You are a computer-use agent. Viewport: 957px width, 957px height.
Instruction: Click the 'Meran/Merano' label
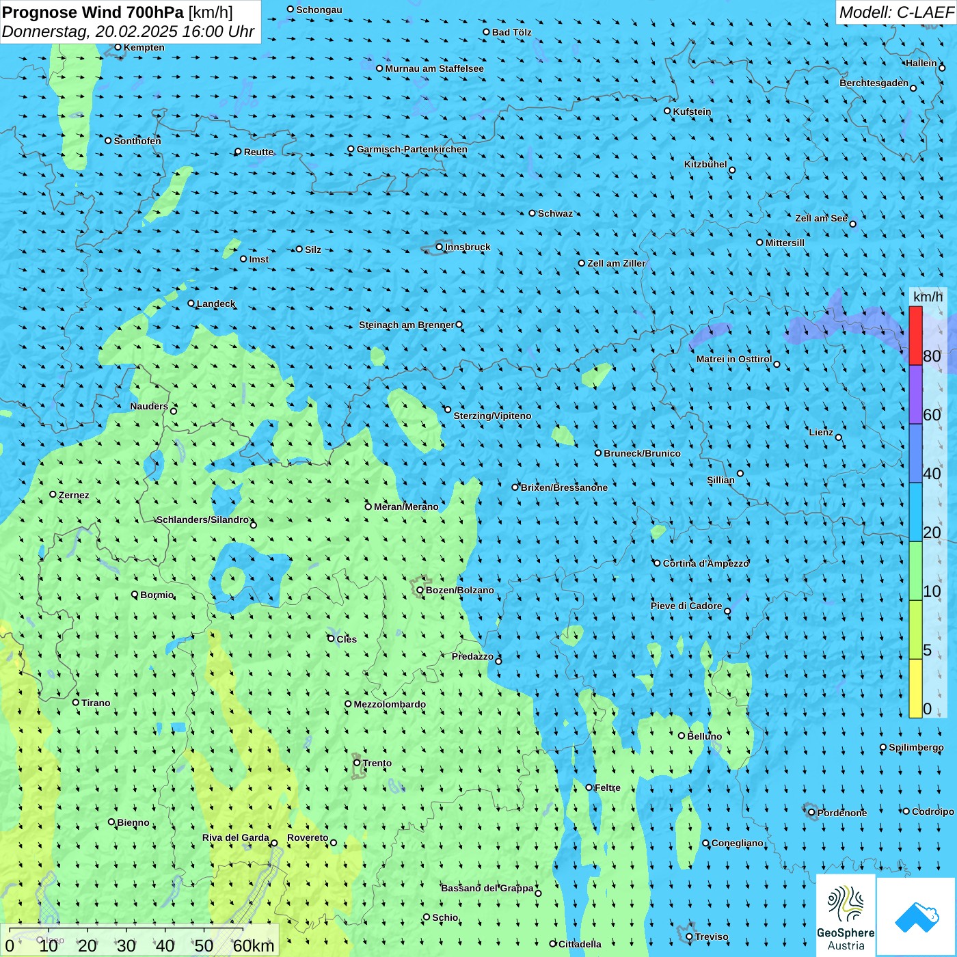pyautogui.click(x=406, y=507)
